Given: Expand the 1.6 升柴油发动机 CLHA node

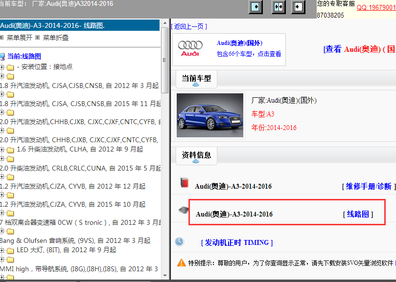Looking at the screenshot, I should (x=2, y=150).
